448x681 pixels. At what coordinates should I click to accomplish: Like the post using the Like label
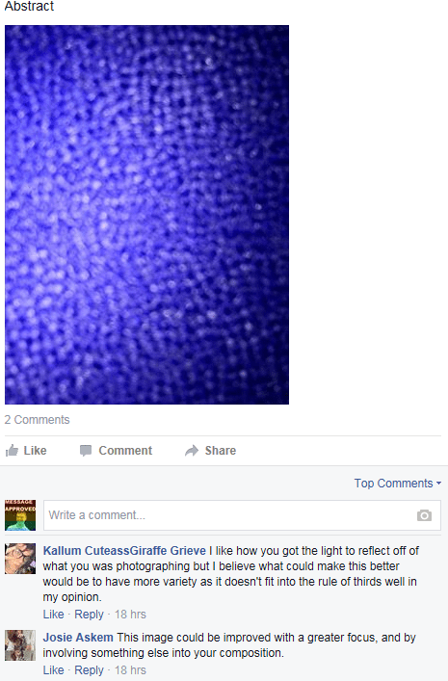coord(36,451)
